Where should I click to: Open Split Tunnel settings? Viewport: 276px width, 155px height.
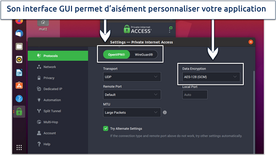coord(52,111)
